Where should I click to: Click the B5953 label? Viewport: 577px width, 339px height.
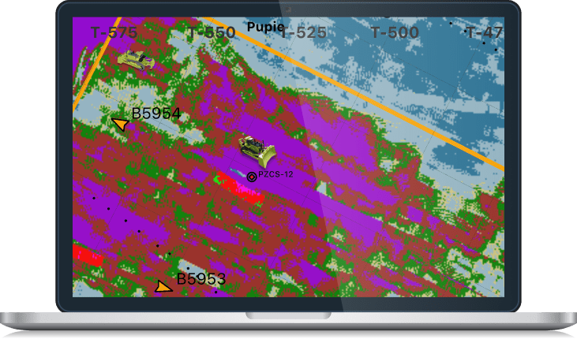click(x=201, y=279)
